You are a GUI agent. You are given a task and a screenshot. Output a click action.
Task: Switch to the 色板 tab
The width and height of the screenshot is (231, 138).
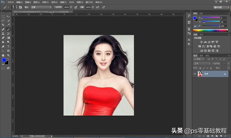[x=201, y=13]
